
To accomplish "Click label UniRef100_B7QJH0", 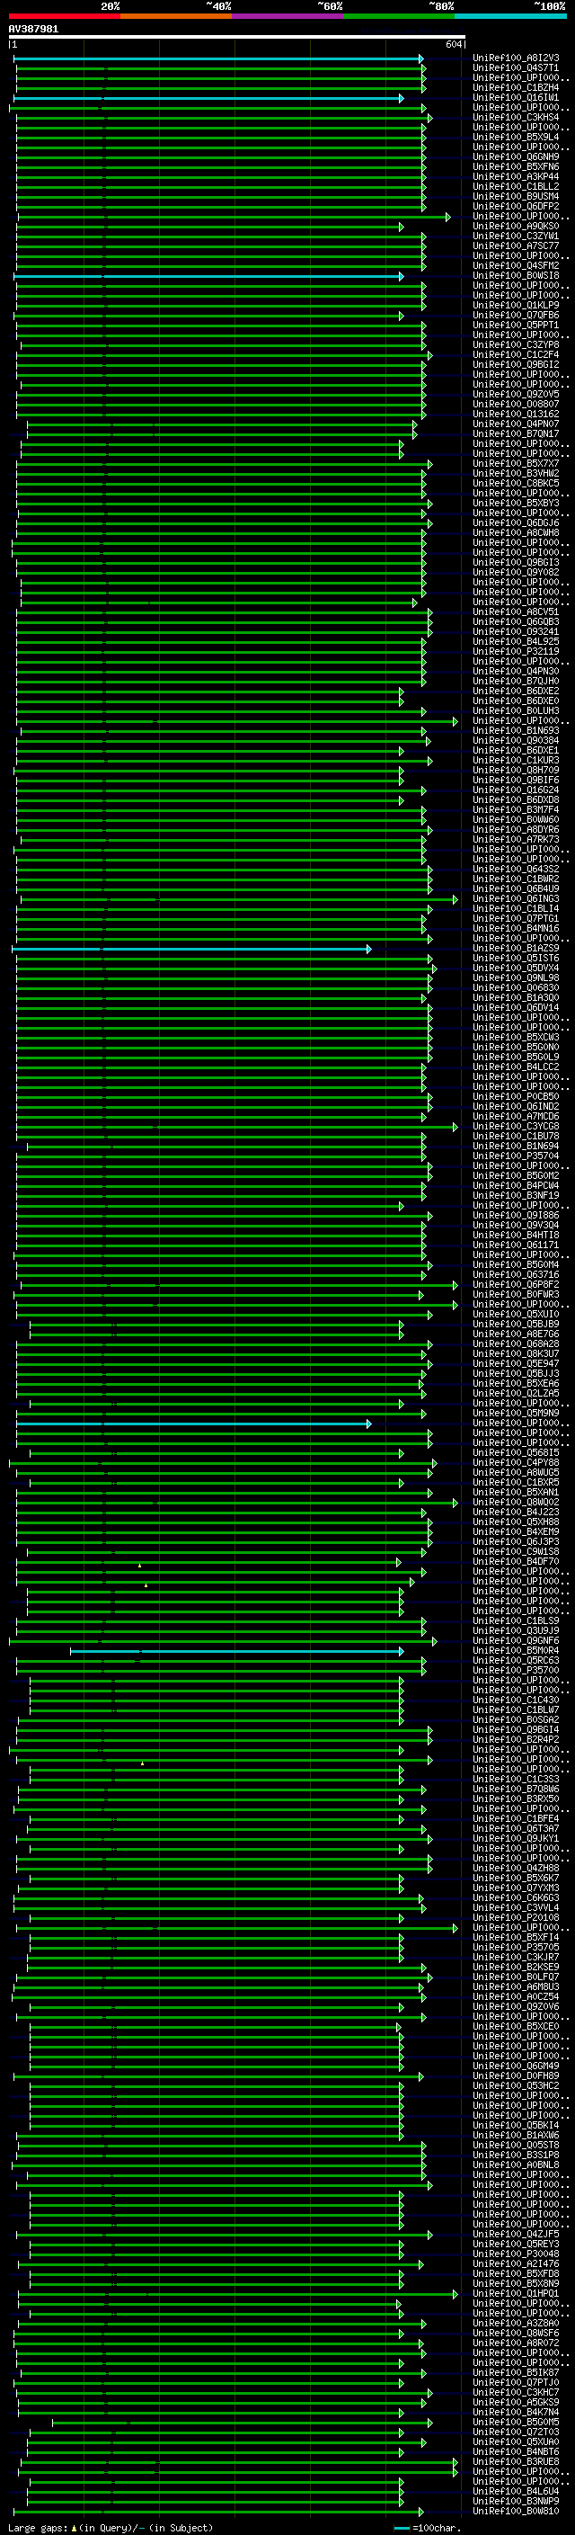I will click(516, 681).
